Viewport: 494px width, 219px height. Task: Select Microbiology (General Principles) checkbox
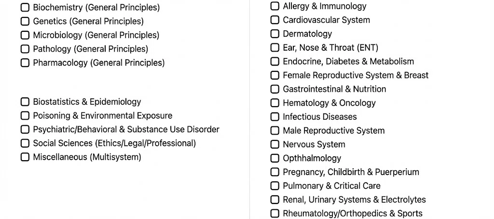25,35
